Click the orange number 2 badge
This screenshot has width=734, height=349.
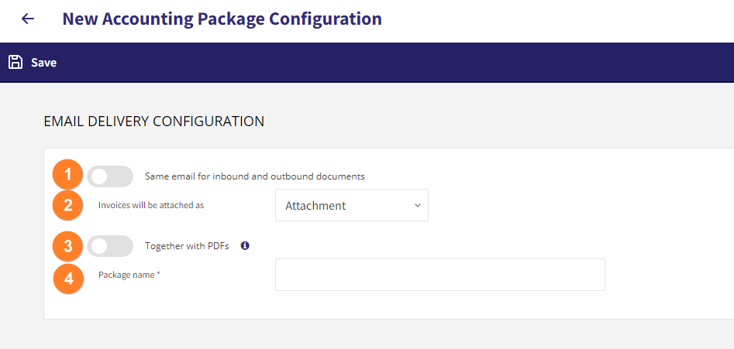point(68,204)
